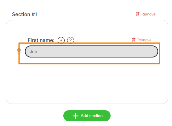172x126 pixels.
Task: Remove the First name field via Remove text
Action: (144, 40)
